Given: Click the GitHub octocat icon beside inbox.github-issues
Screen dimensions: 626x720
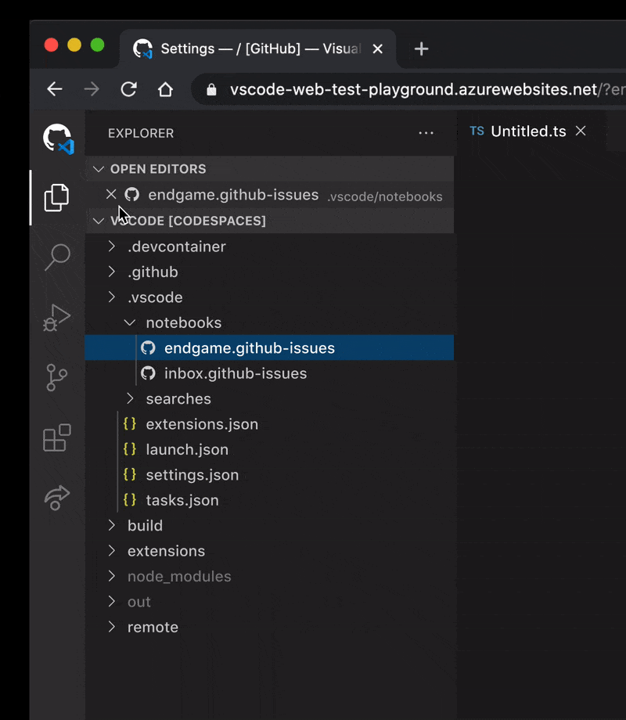Looking at the screenshot, I should click(x=148, y=373).
